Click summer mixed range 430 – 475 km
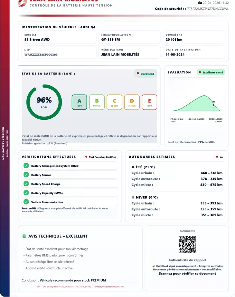Screen dimensions: 235x297 pos(211,185)
